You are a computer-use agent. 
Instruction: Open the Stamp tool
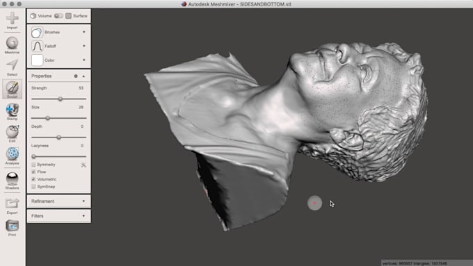pos(12,112)
